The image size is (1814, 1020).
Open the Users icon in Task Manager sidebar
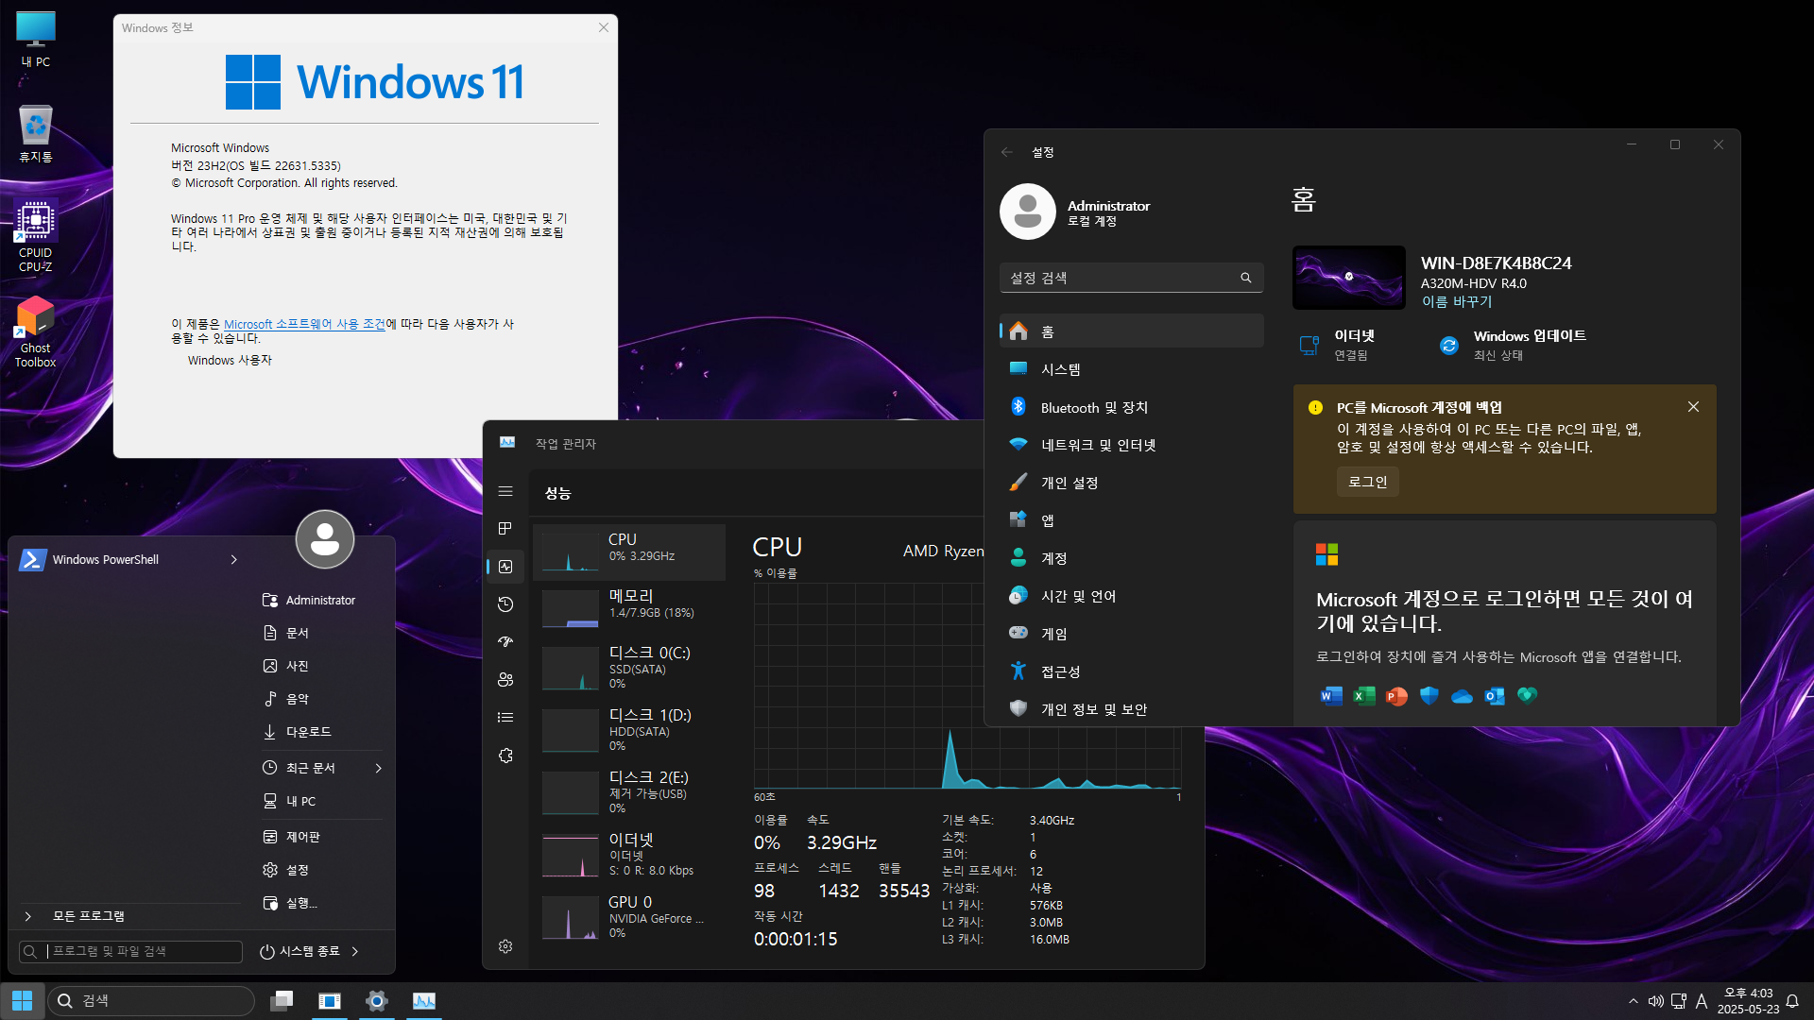click(505, 680)
